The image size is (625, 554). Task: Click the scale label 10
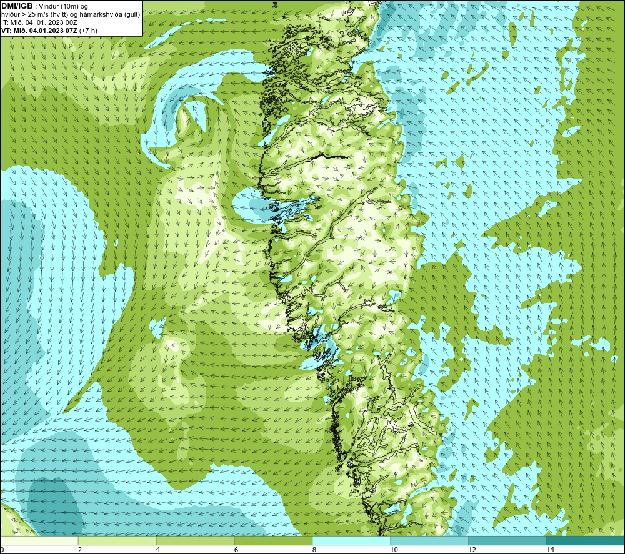(394, 550)
